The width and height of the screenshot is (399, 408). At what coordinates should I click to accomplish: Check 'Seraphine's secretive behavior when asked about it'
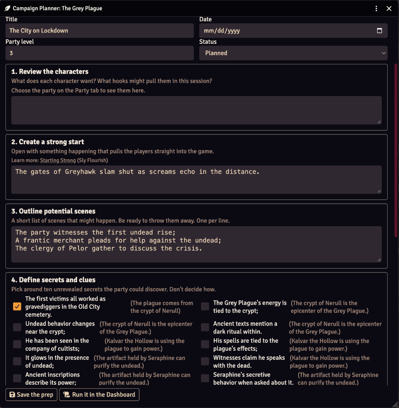pyautogui.click(x=205, y=378)
